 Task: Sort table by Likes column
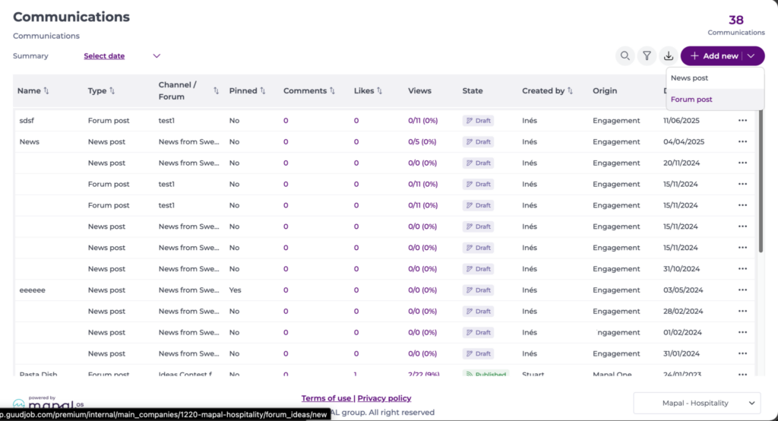(379, 91)
